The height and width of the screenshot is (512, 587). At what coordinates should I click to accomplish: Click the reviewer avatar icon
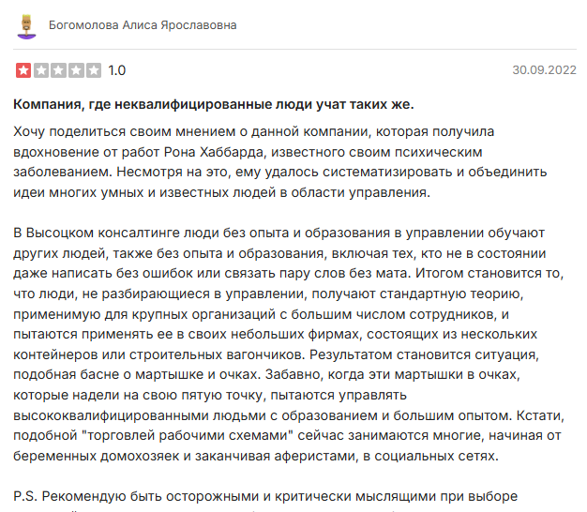tap(25, 25)
